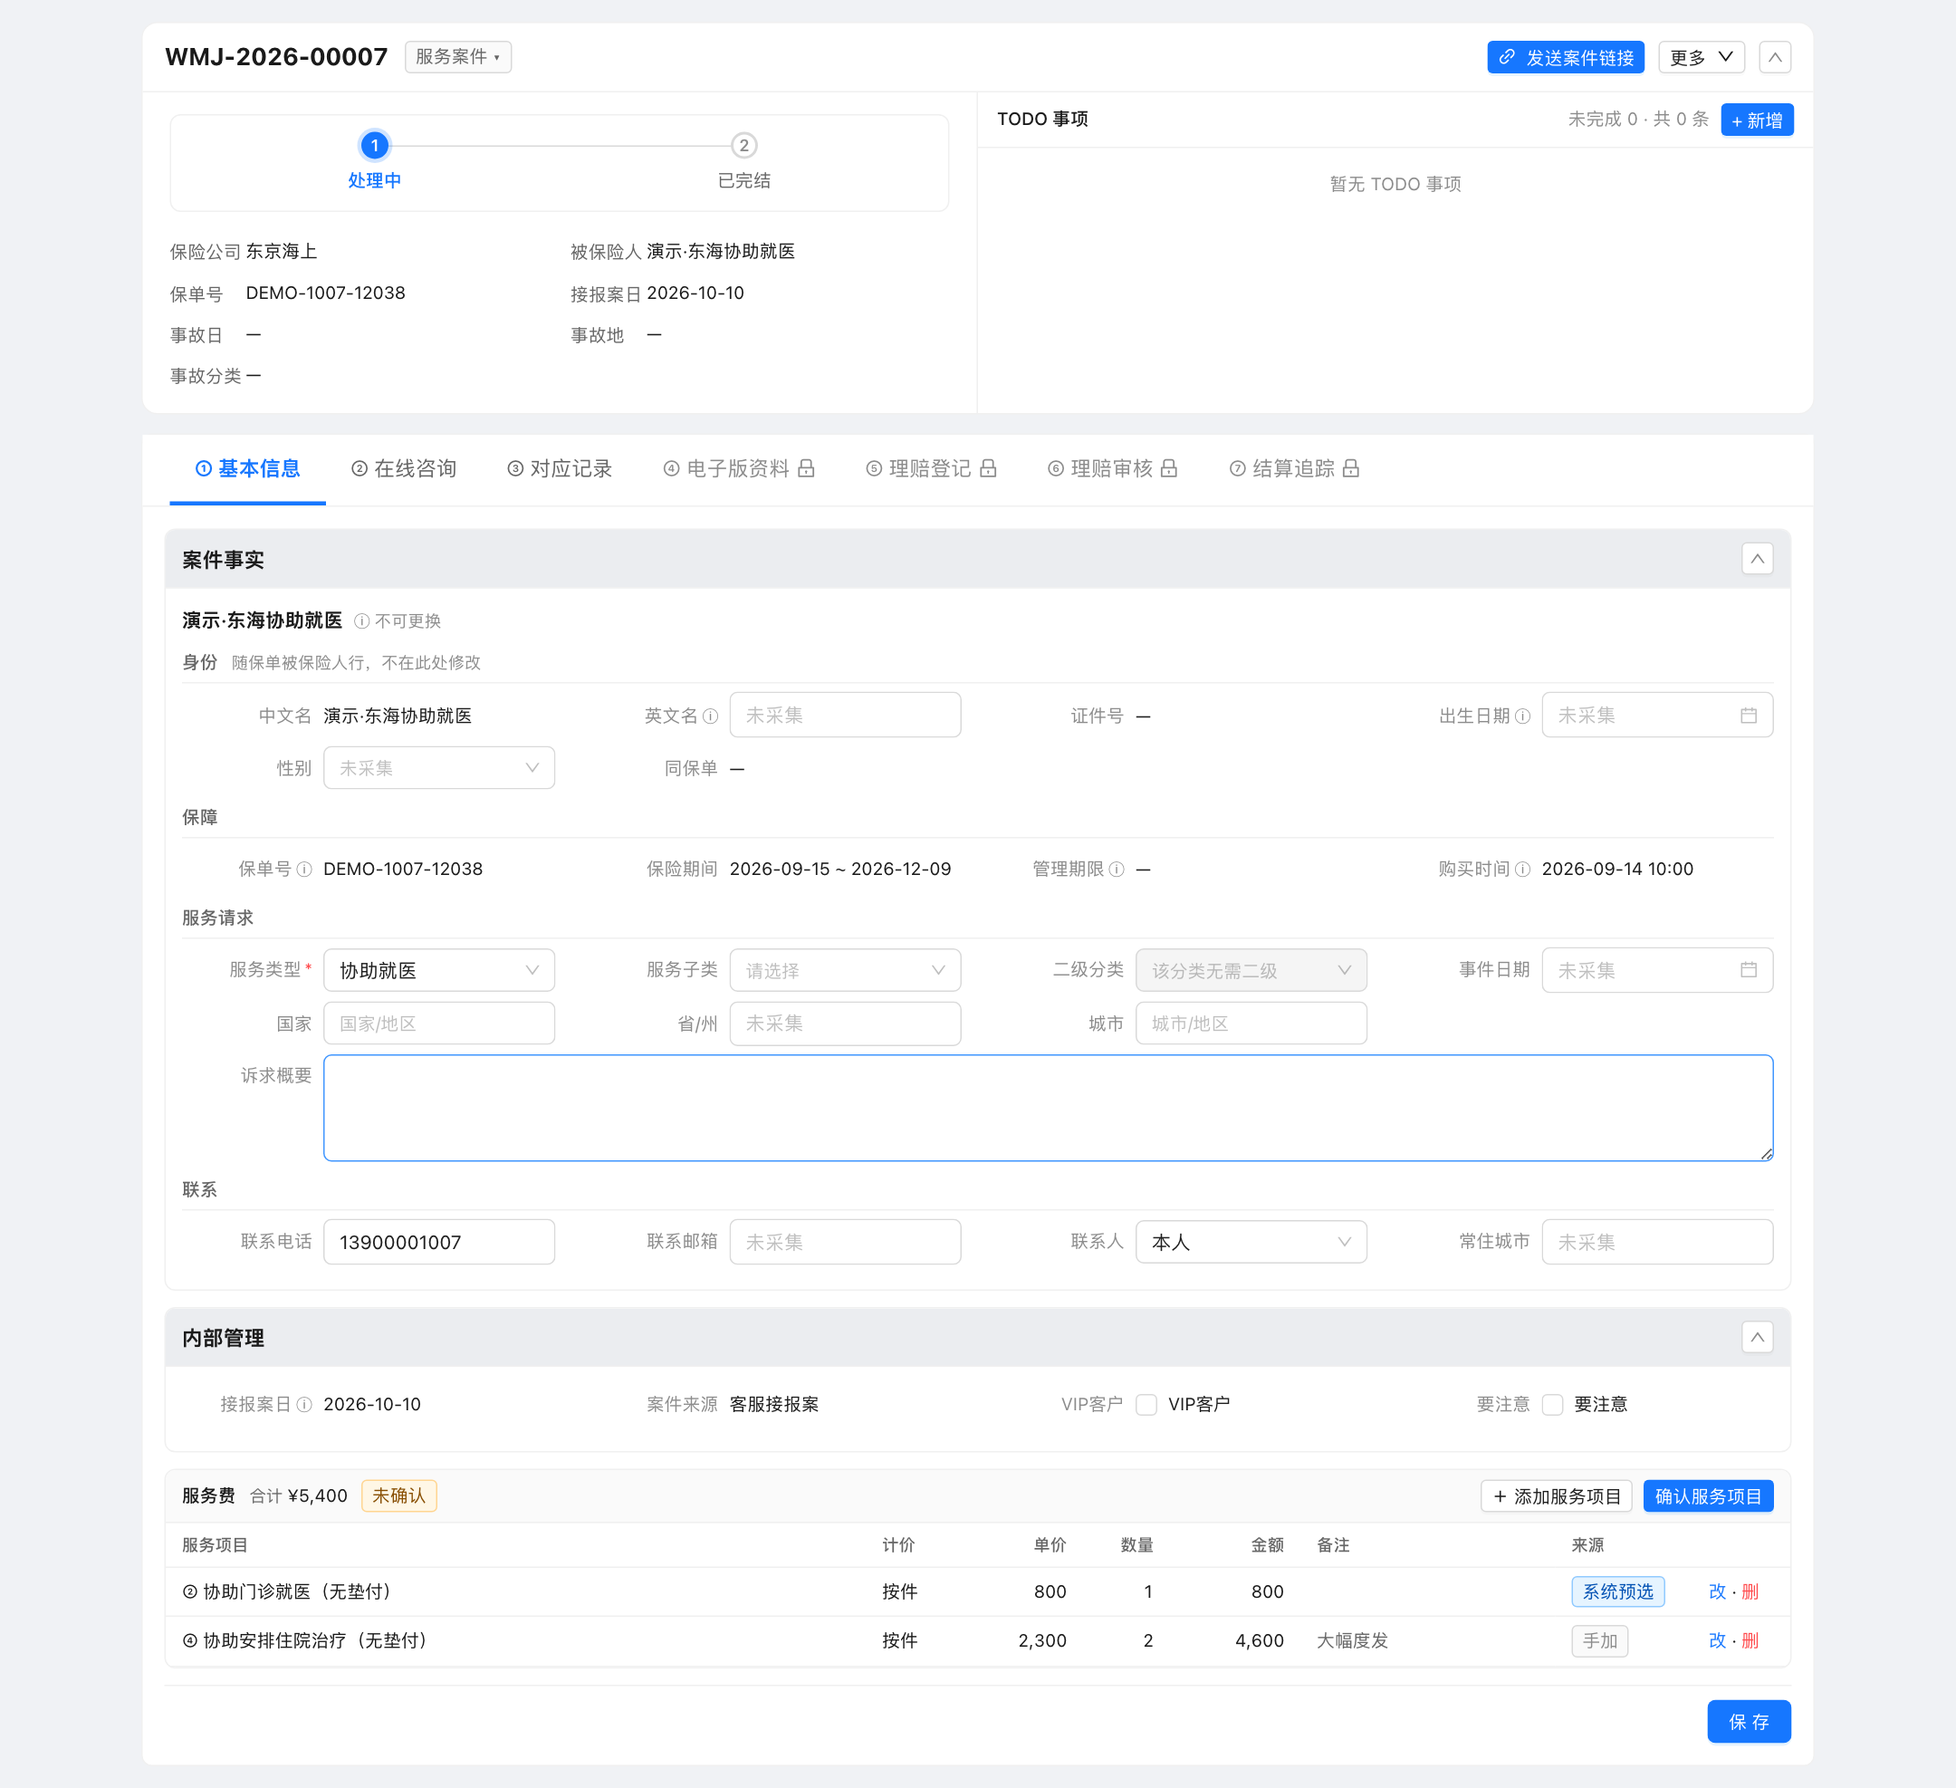Open the 性别 dropdown
Screen dimensions: 1956x1788
[x=438, y=768]
